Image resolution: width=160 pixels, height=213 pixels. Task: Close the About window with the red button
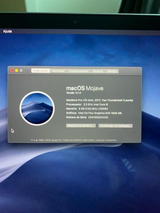pyautogui.click(x=12, y=71)
